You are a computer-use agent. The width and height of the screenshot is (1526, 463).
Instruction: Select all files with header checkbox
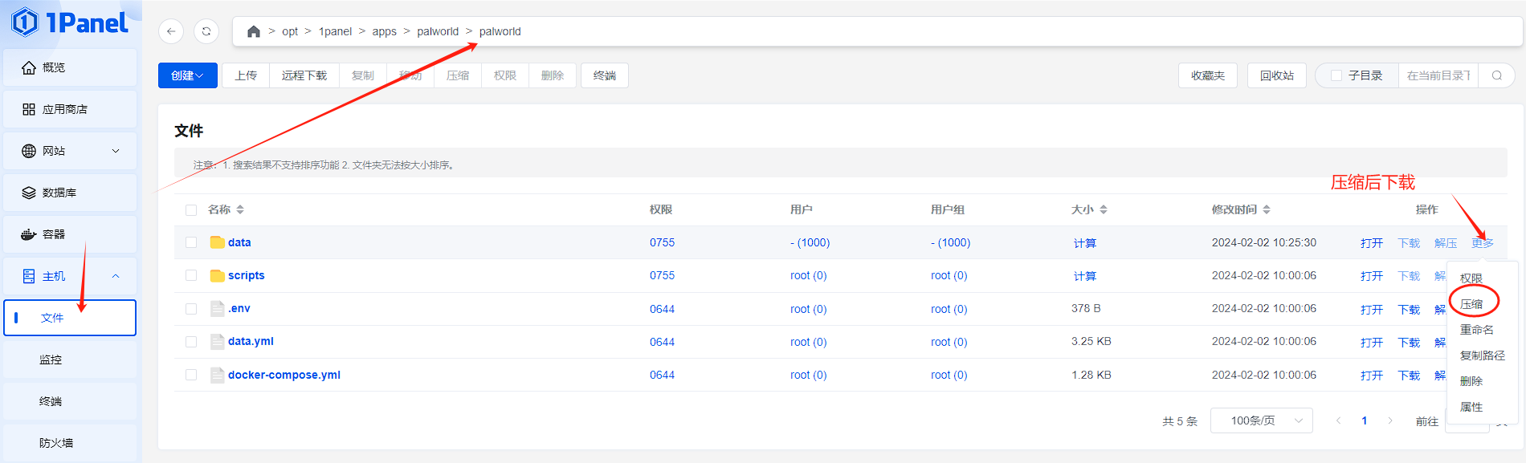click(191, 210)
